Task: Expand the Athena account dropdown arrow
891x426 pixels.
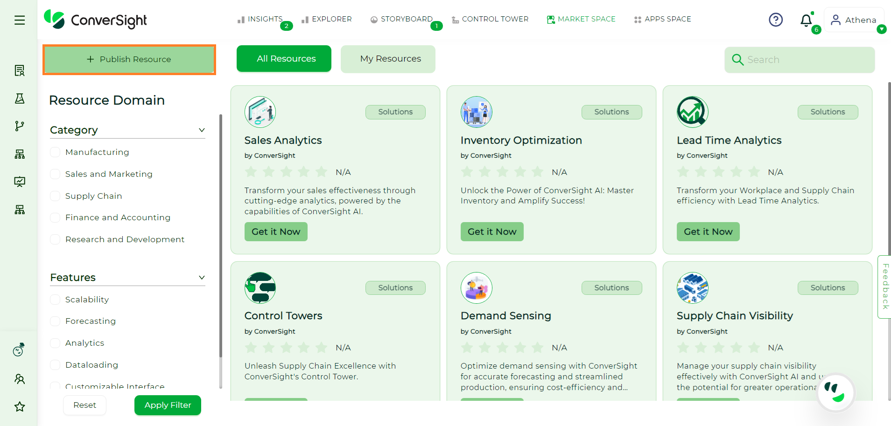Action: point(881,29)
